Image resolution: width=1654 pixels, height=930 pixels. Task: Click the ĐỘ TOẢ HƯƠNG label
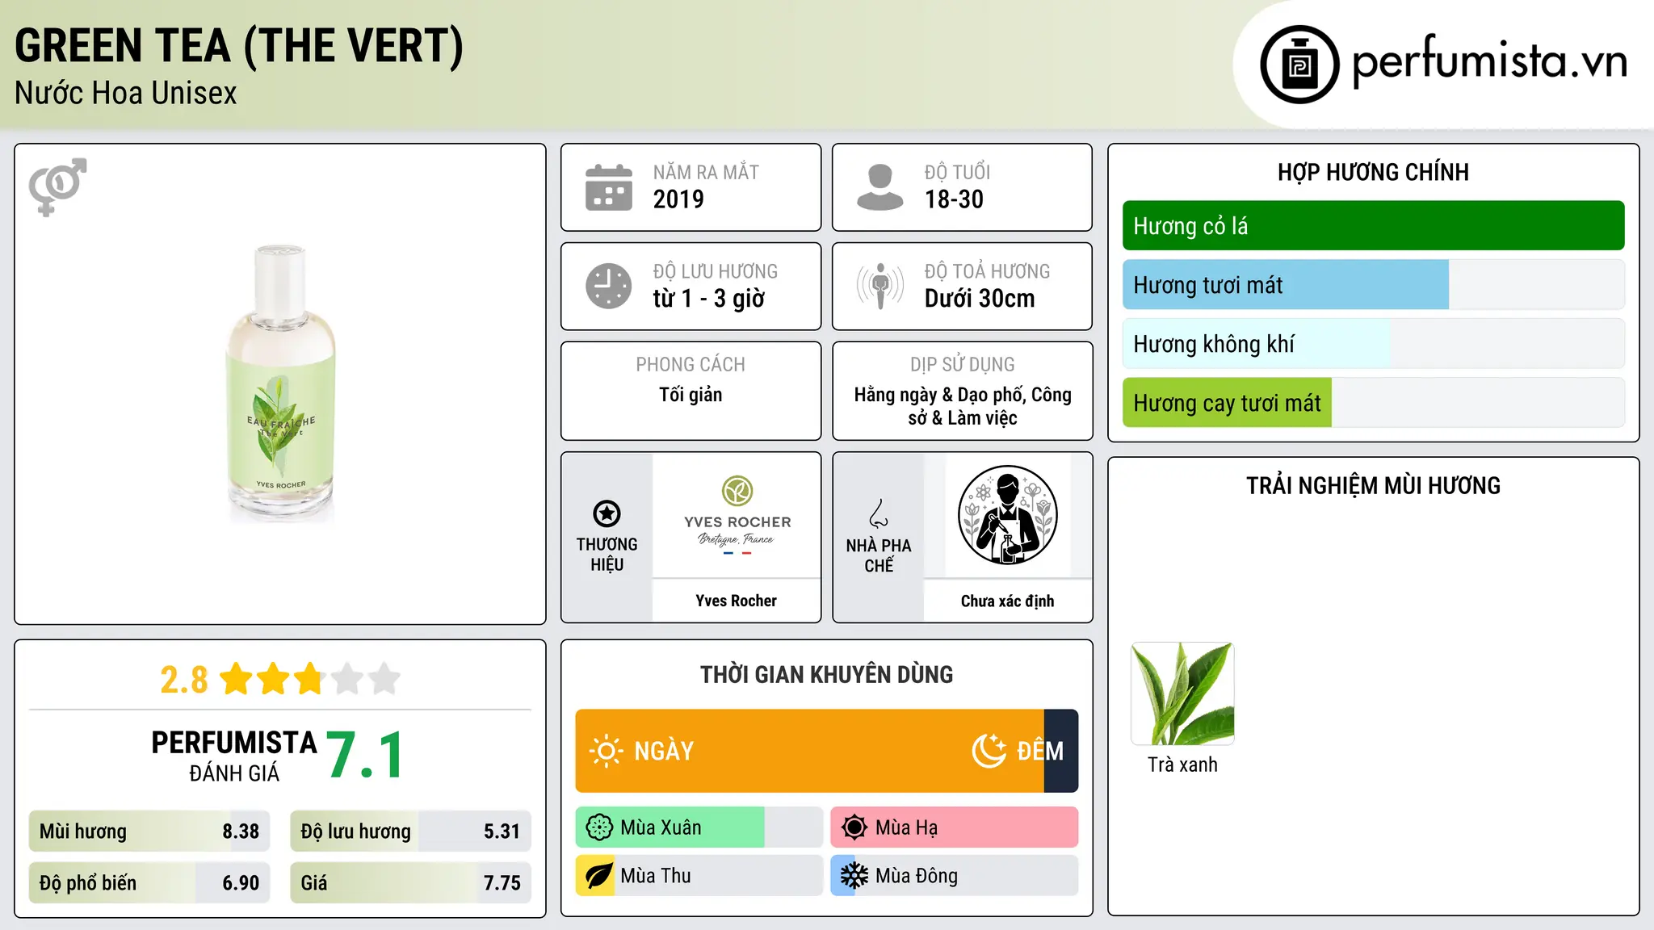987,271
